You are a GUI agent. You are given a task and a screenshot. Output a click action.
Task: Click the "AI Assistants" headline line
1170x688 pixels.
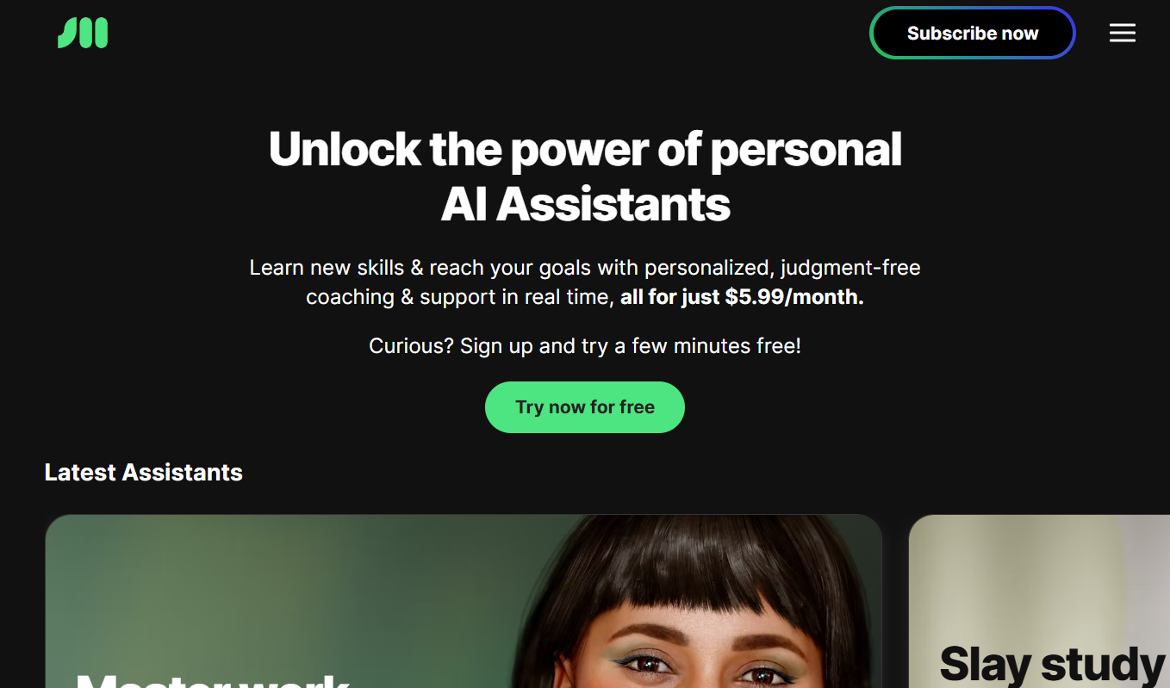point(585,204)
